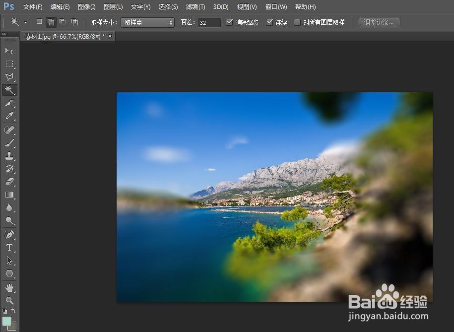Select the Slice tool
Screen dimensions: 454x332
click(9, 103)
